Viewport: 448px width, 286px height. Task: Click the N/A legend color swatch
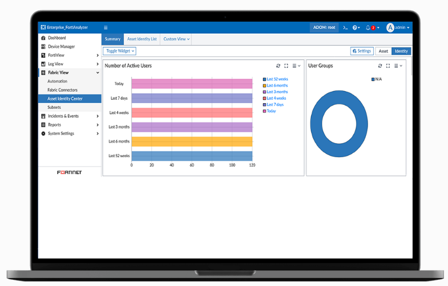click(373, 79)
